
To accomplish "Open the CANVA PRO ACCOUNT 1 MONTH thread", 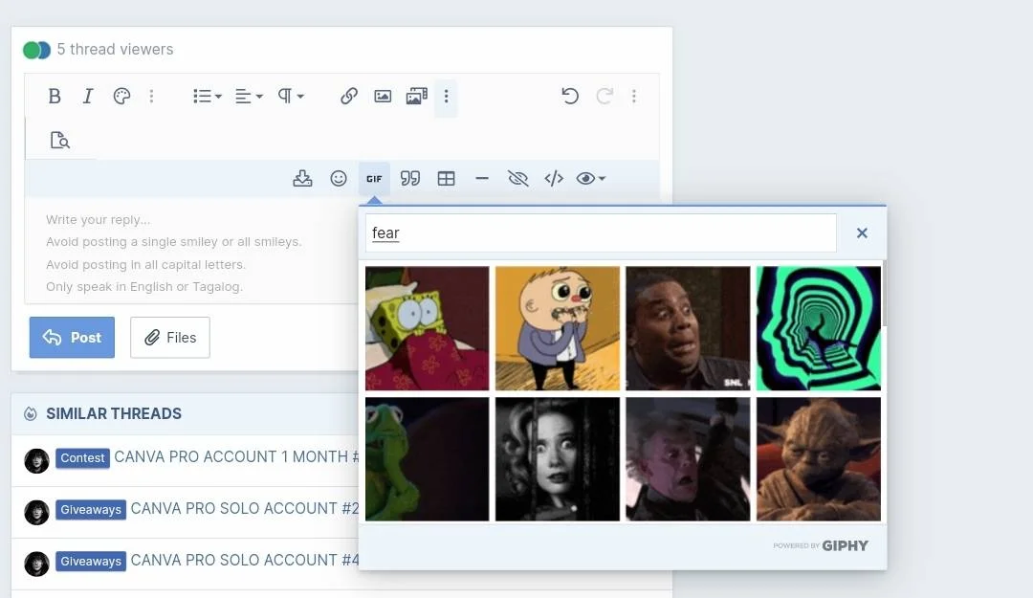I will (x=236, y=457).
